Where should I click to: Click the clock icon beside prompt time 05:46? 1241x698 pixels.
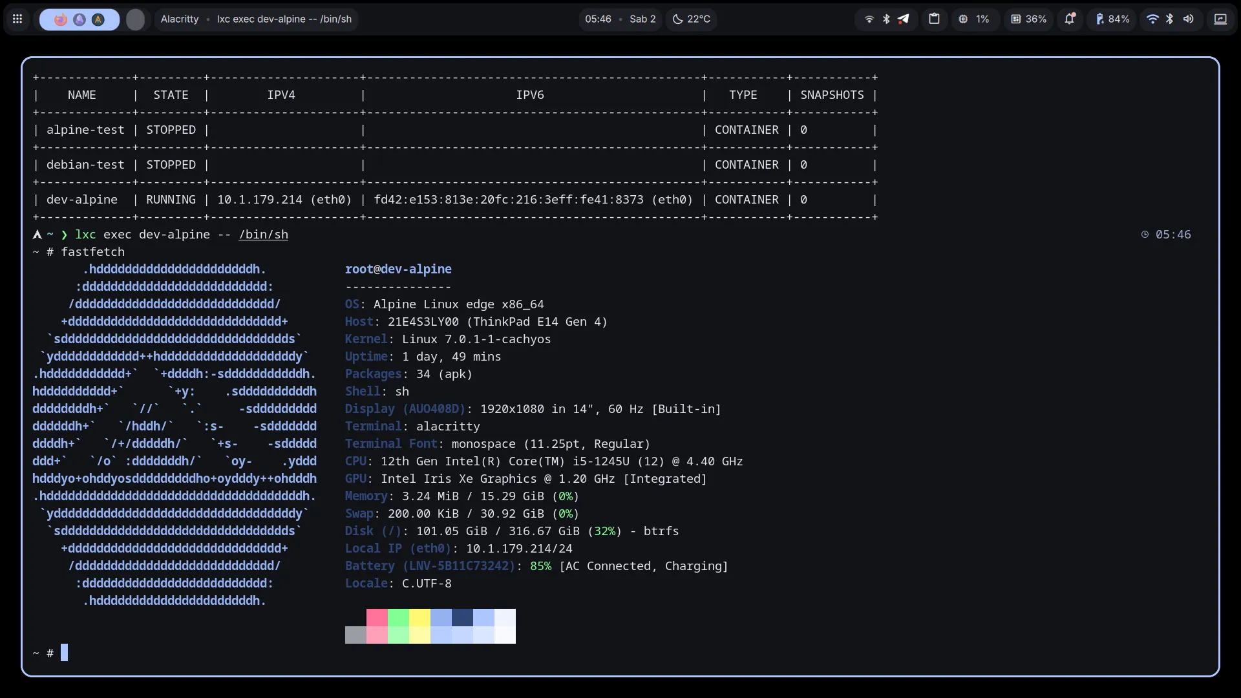click(x=1145, y=235)
